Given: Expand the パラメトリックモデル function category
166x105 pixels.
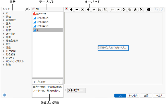Looking at the screenshot, I should pyautogui.click(x=4, y=61).
